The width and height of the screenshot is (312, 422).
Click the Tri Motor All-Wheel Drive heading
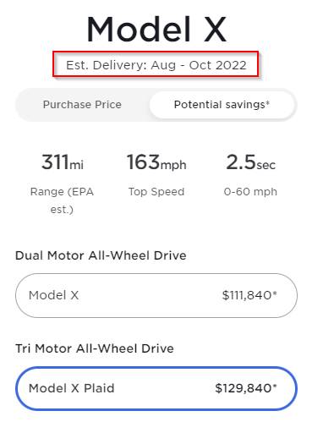pyautogui.click(x=95, y=348)
